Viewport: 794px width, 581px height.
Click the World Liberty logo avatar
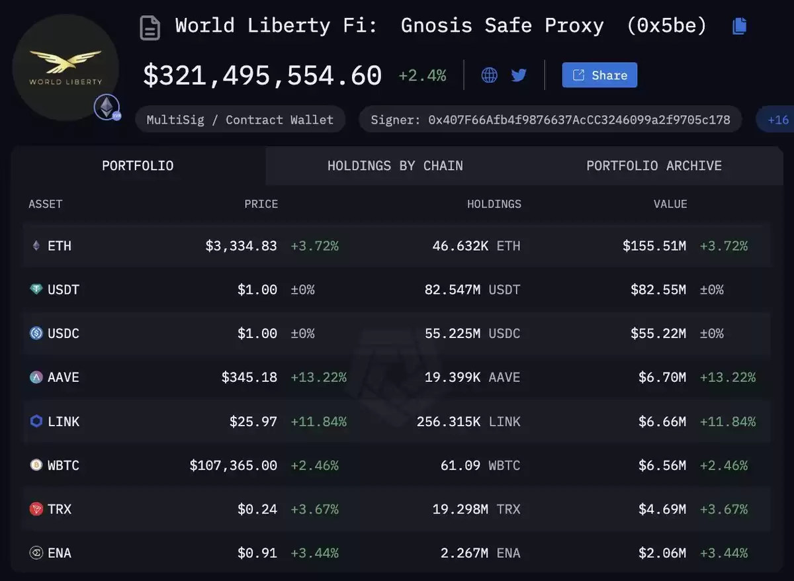[x=66, y=67]
